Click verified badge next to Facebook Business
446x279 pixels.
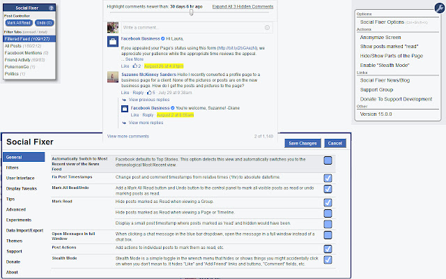(162, 38)
